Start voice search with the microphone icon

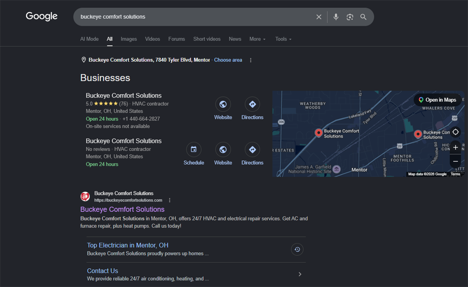pos(336,17)
